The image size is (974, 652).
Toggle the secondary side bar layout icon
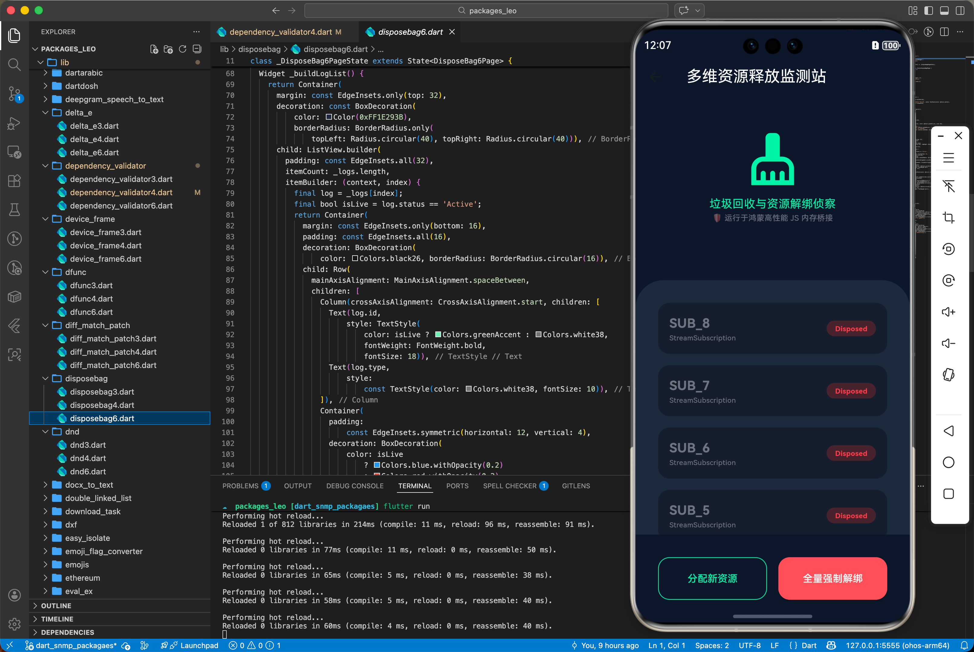coord(960,10)
